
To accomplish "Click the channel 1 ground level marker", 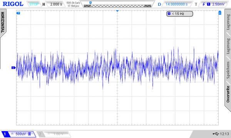I will (13, 67).
